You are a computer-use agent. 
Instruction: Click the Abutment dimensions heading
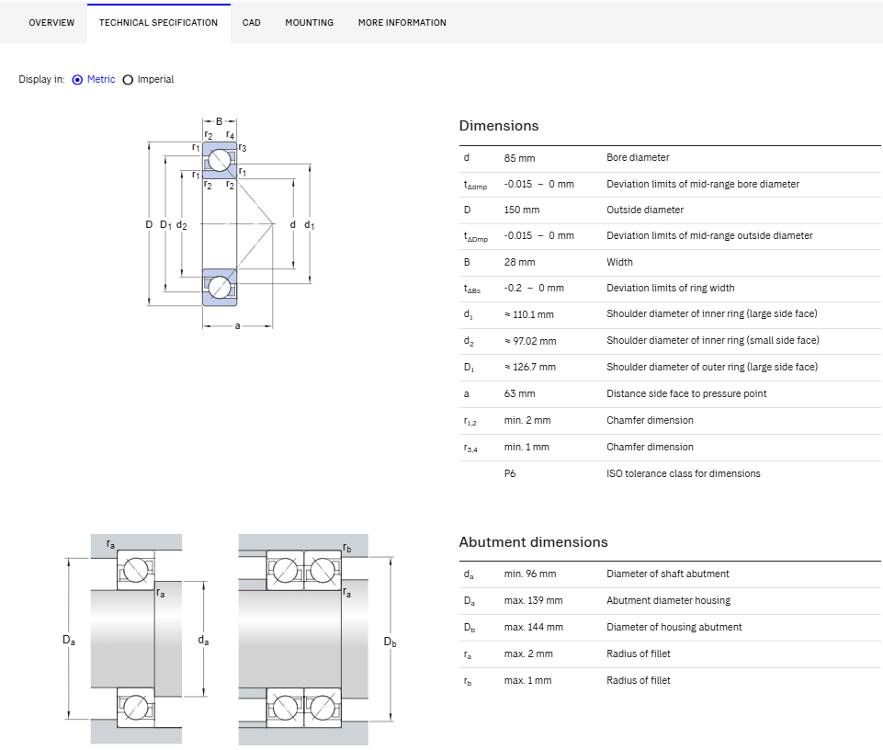533,542
